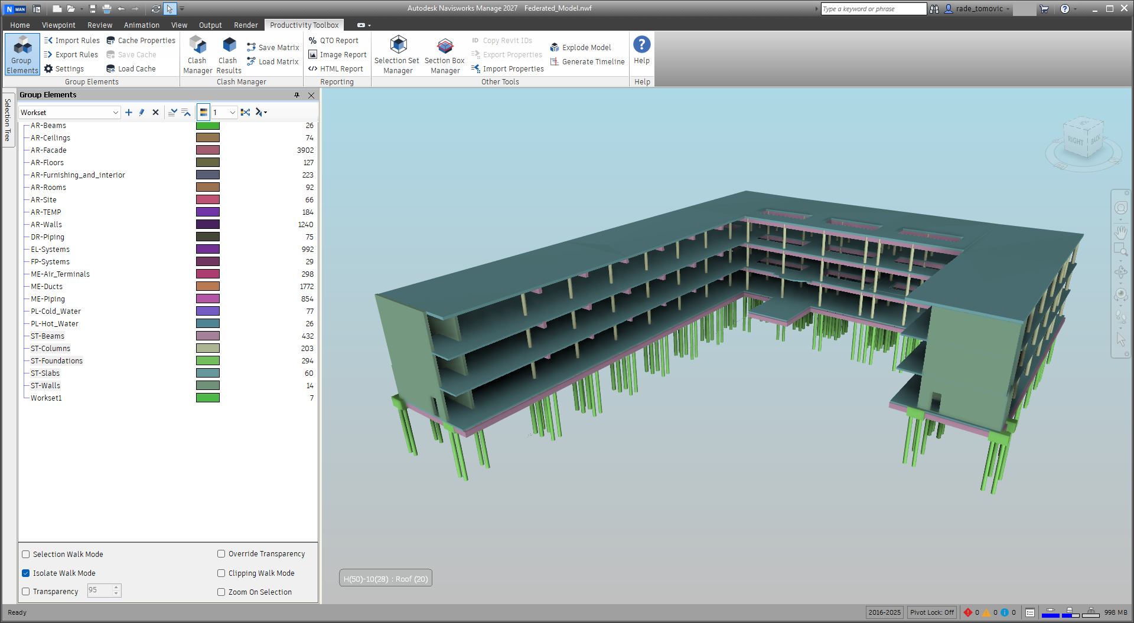The image size is (1134, 623).
Task: Enable the Transparency checkbox
Action: tap(26, 591)
